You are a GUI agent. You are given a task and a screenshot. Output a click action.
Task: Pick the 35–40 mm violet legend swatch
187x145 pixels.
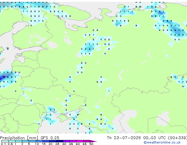(x=73, y=141)
